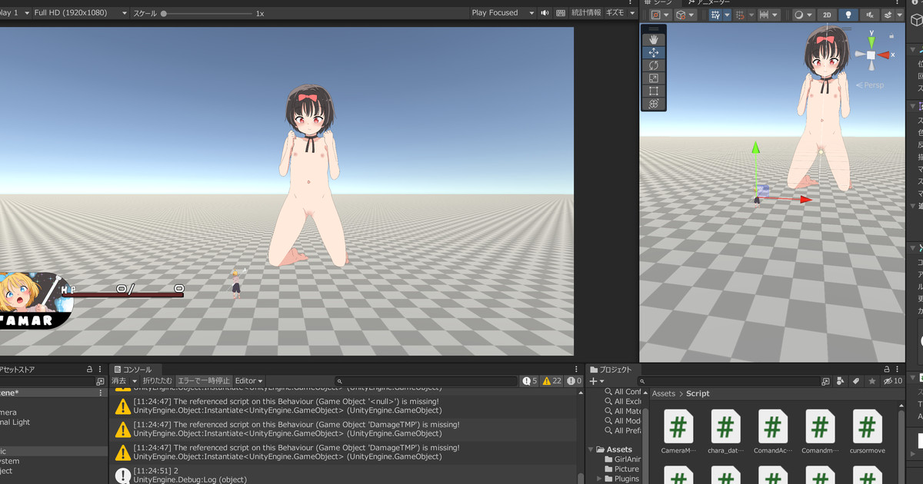
Task: Expand the Plugins folder arrow
Action: [x=600, y=479]
